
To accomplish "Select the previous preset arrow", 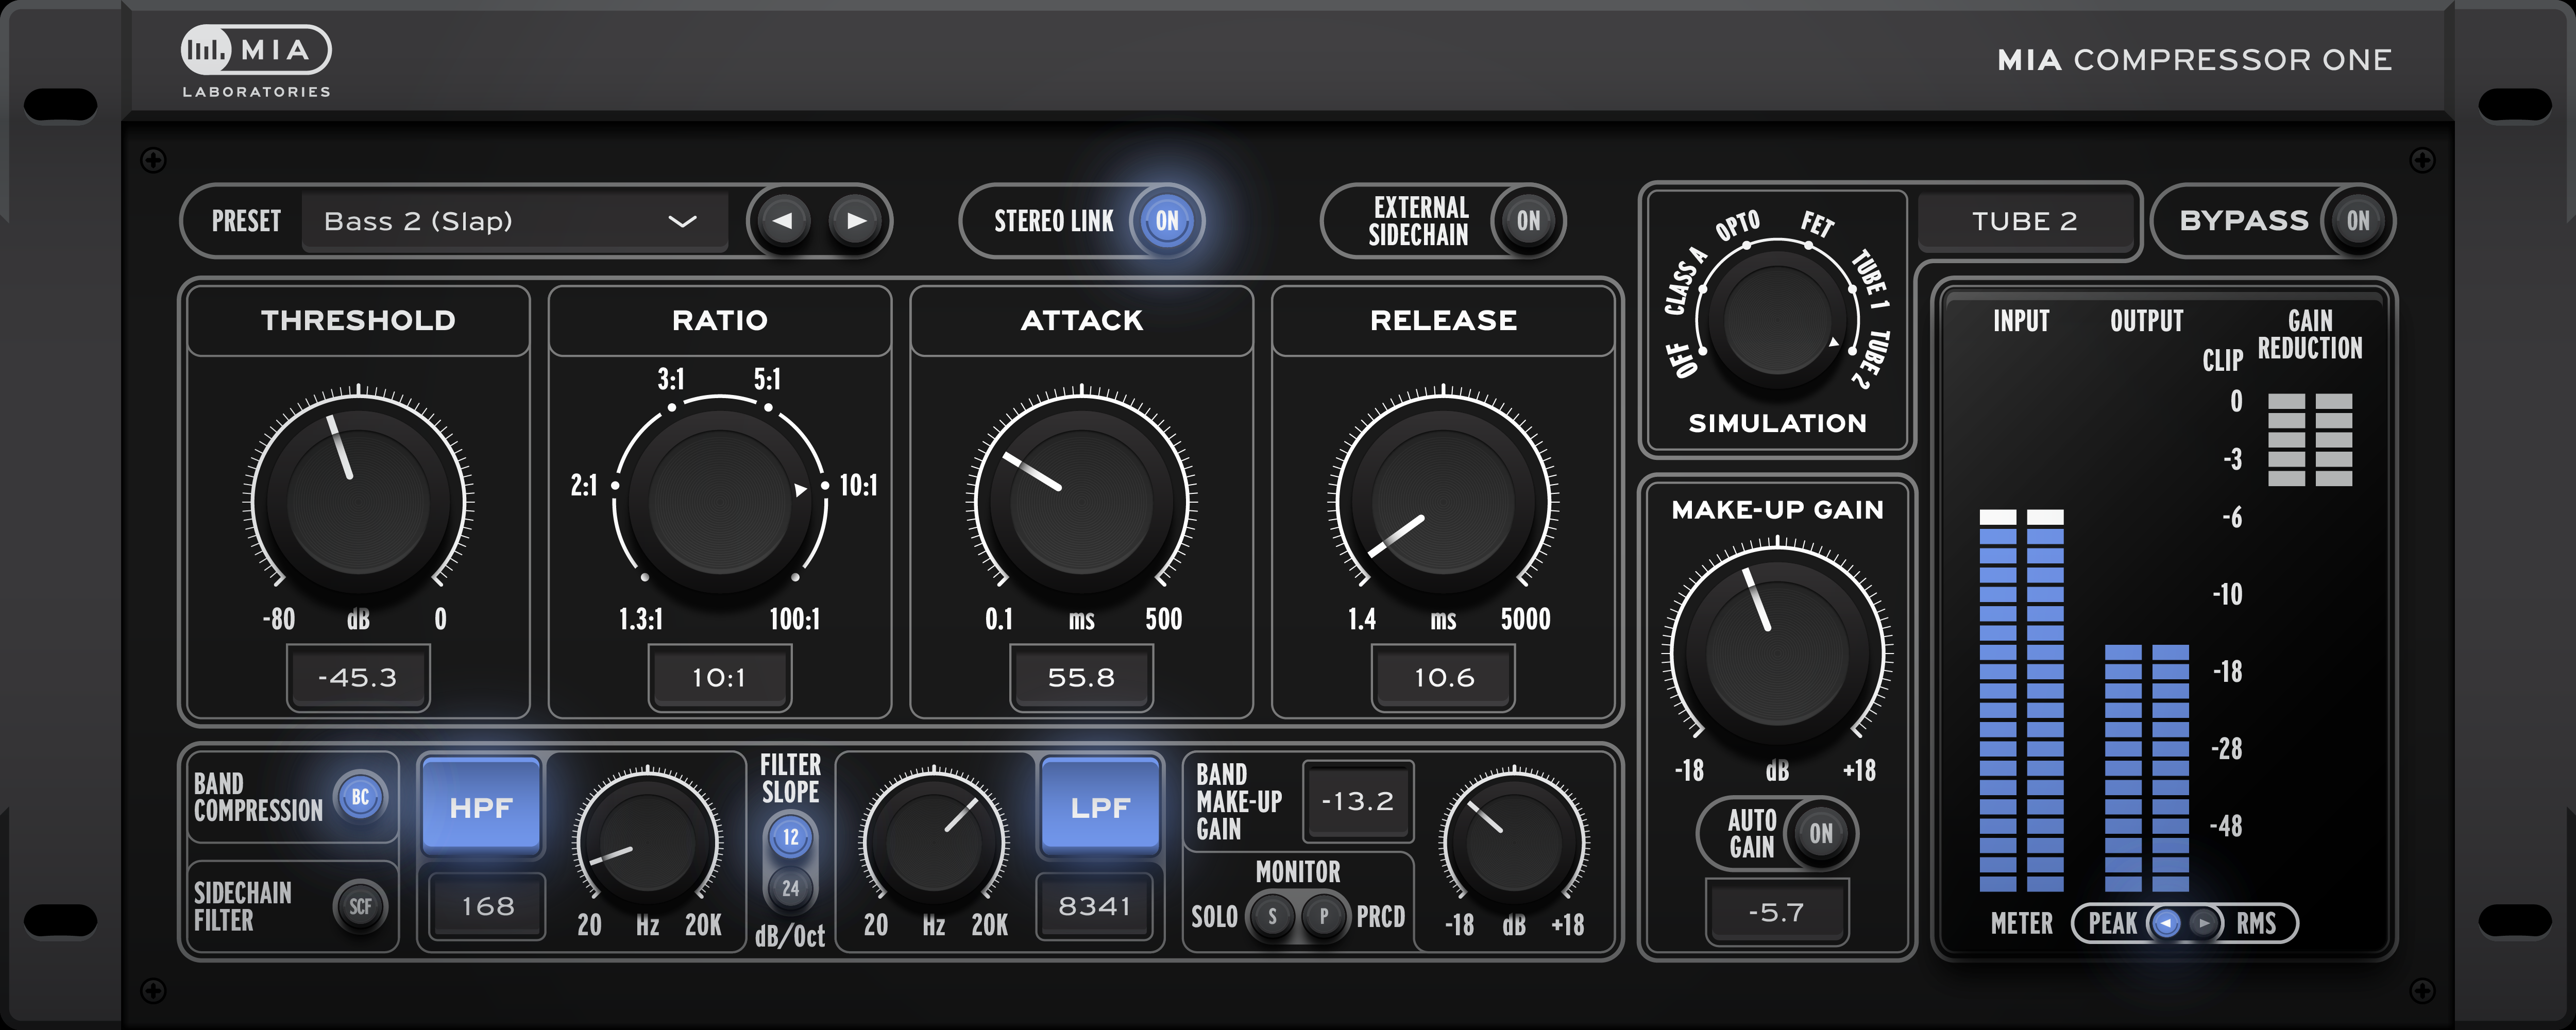I will coord(783,221).
